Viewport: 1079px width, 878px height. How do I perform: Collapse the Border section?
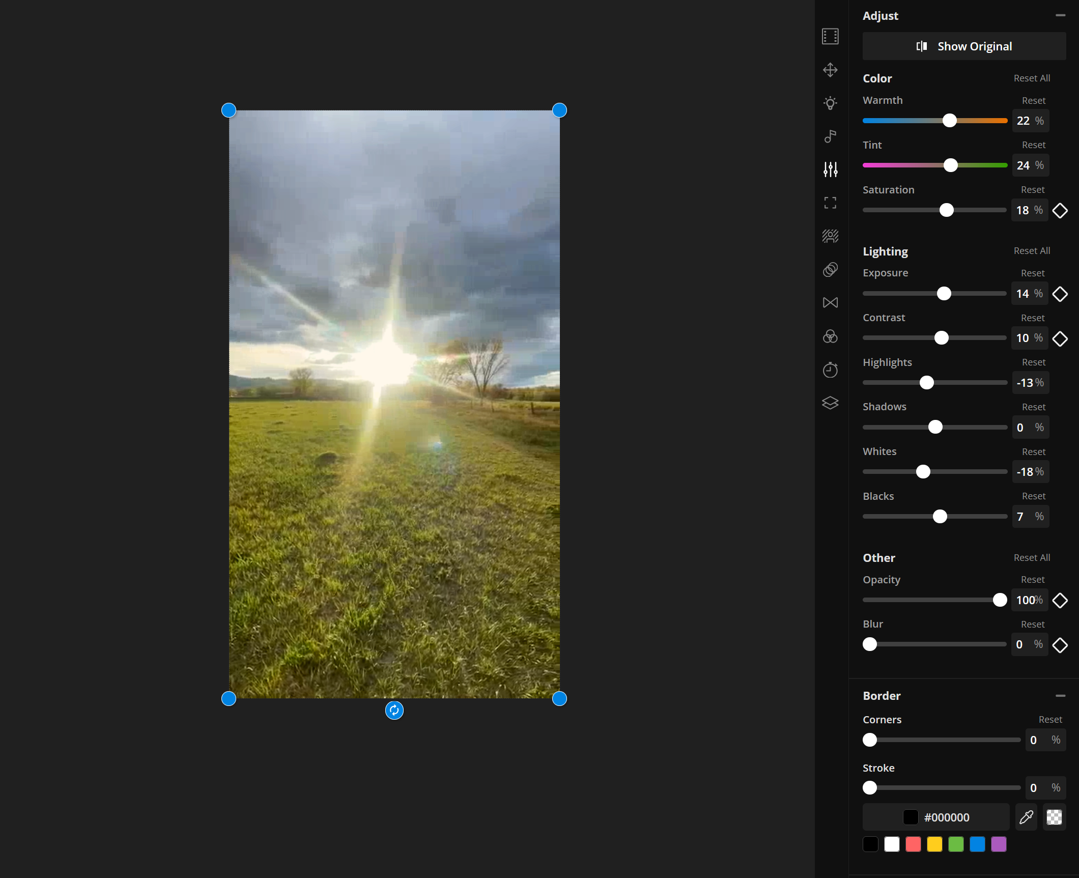1061,695
